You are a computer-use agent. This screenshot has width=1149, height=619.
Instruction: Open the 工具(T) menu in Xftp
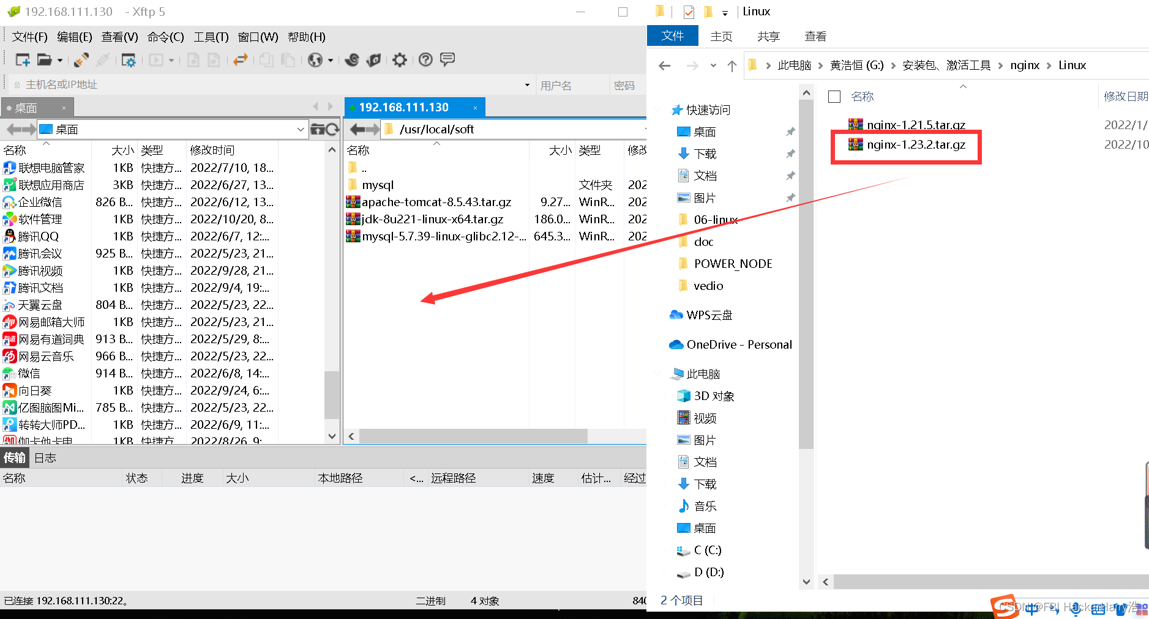tap(211, 37)
